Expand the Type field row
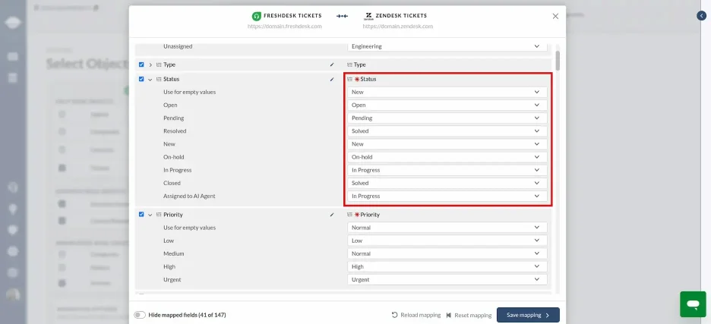This screenshot has height=324, width=711. tap(150, 64)
